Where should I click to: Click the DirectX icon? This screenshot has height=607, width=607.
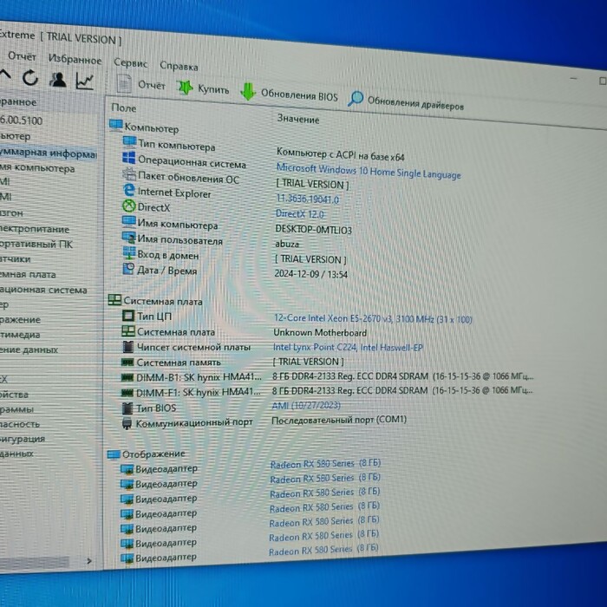pos(128,206)
